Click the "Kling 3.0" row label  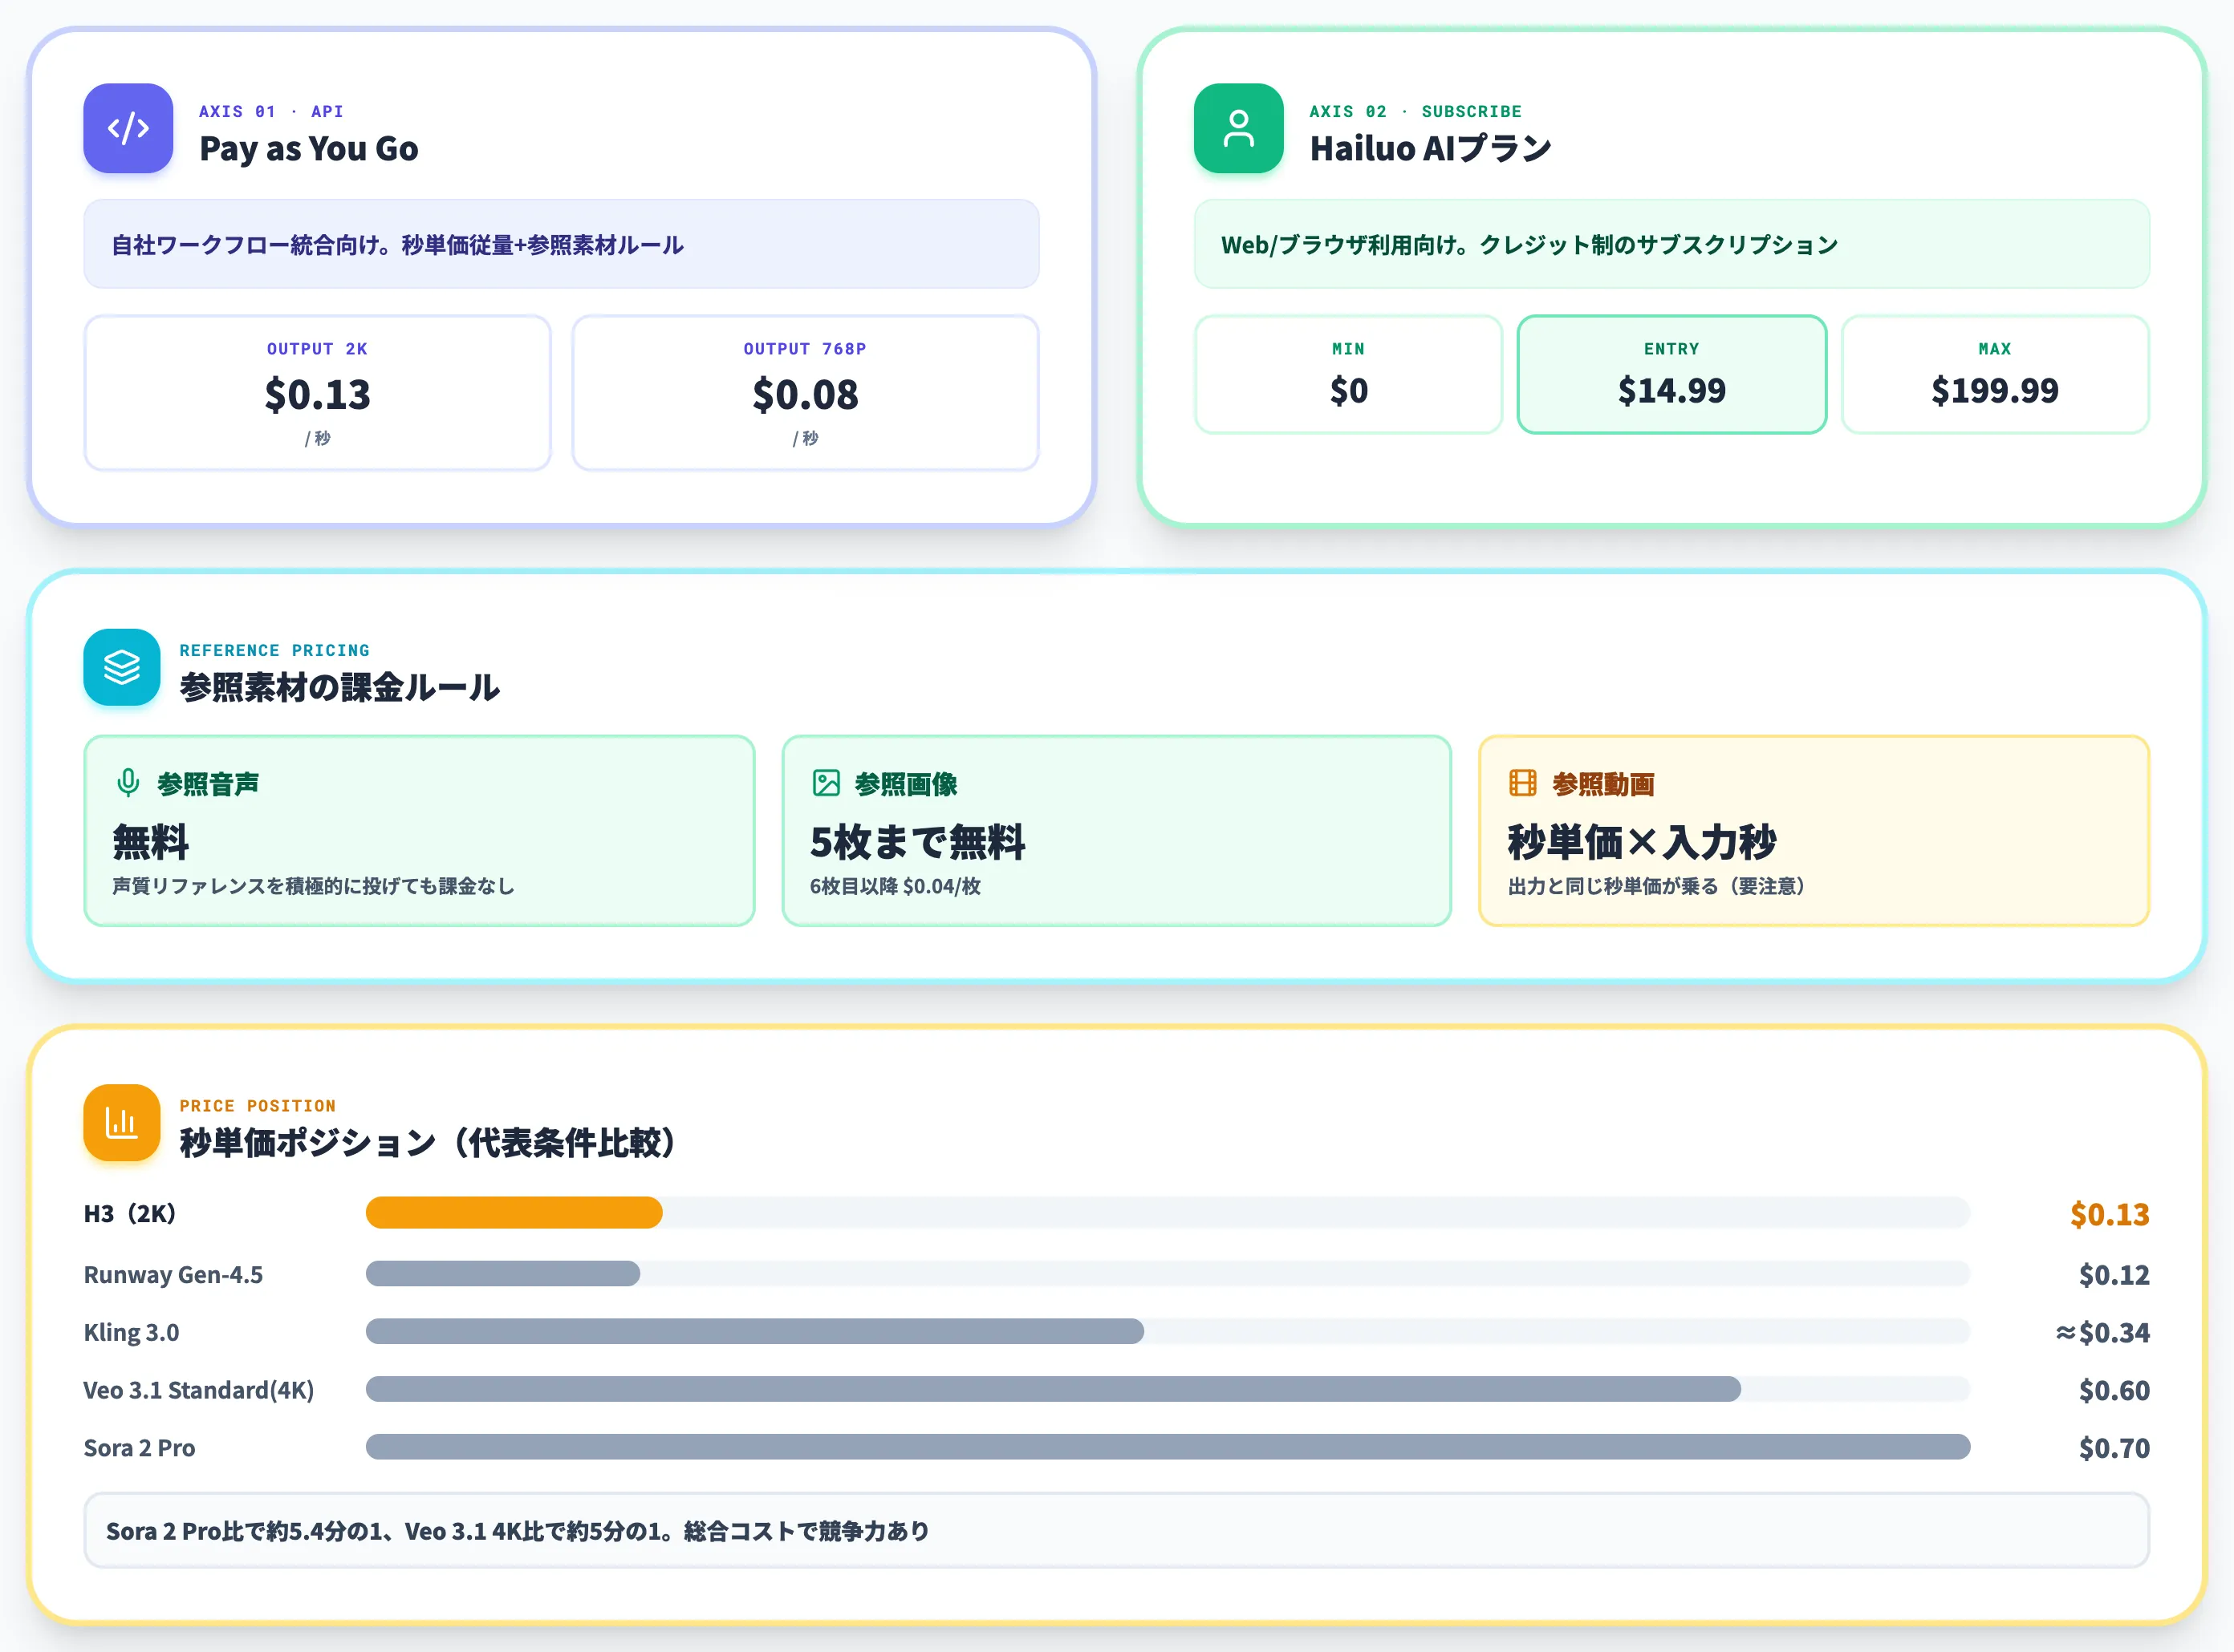pos(131,1333)
